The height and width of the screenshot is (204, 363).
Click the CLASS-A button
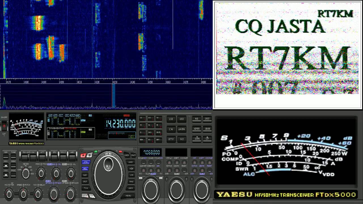tap(85, 195)
